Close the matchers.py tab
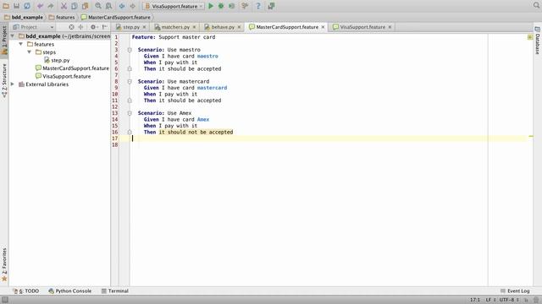 click(194, 27)
